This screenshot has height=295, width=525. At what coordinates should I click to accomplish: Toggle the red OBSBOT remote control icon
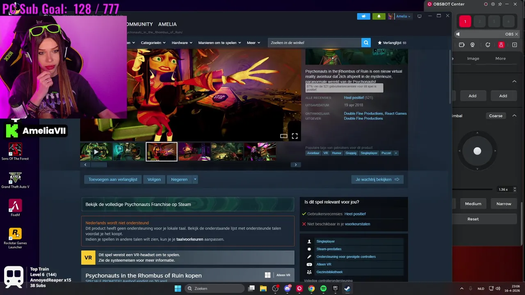(x=501, y=45)
